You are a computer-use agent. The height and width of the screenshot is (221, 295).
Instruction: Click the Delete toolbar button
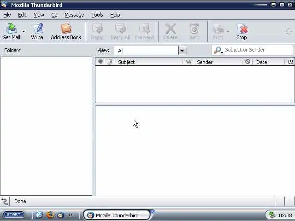pyautogui.click(x=170, y=31)
